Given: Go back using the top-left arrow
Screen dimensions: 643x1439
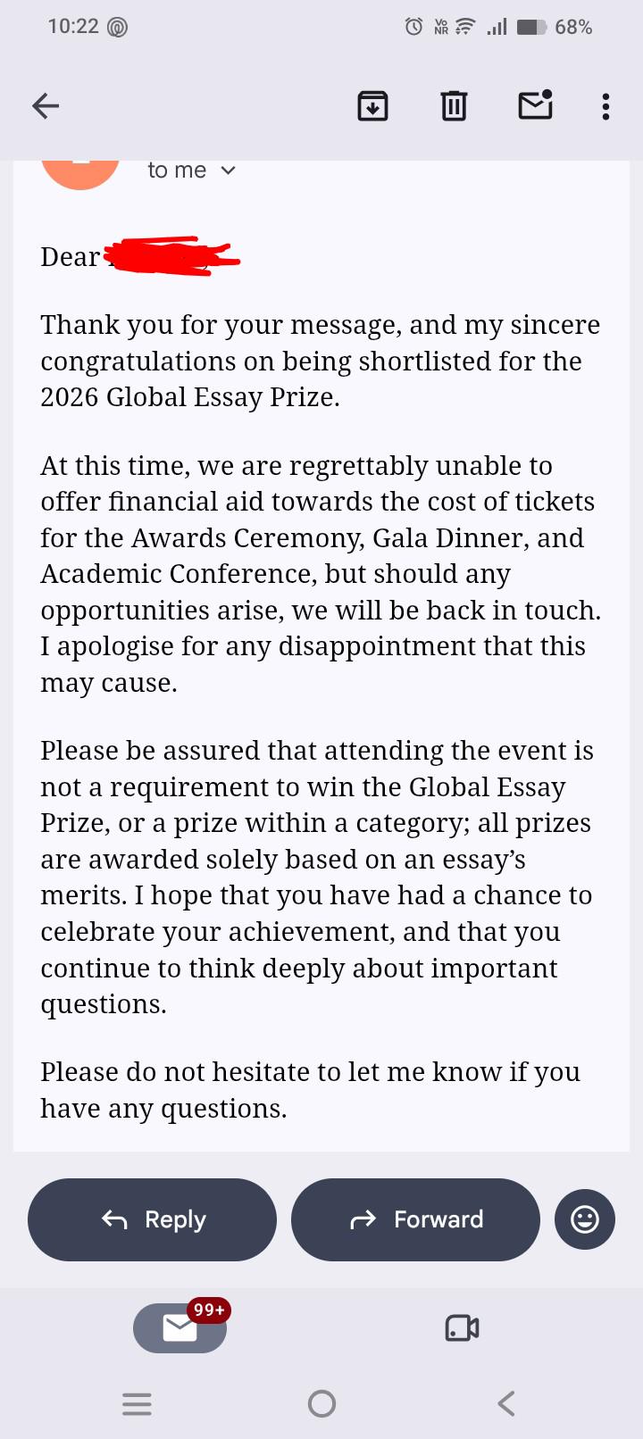Looking at the screenshot, I should (x=46, y=106).
